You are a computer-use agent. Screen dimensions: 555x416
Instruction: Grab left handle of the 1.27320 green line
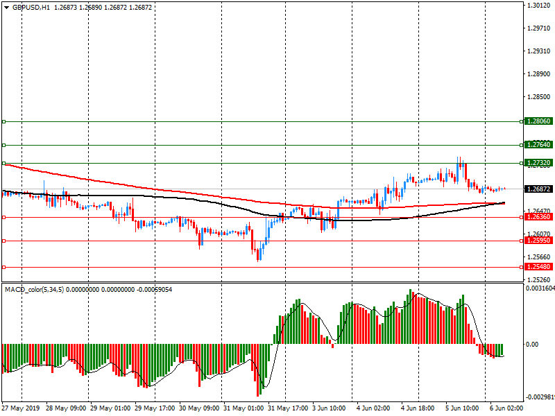(4, 164)
